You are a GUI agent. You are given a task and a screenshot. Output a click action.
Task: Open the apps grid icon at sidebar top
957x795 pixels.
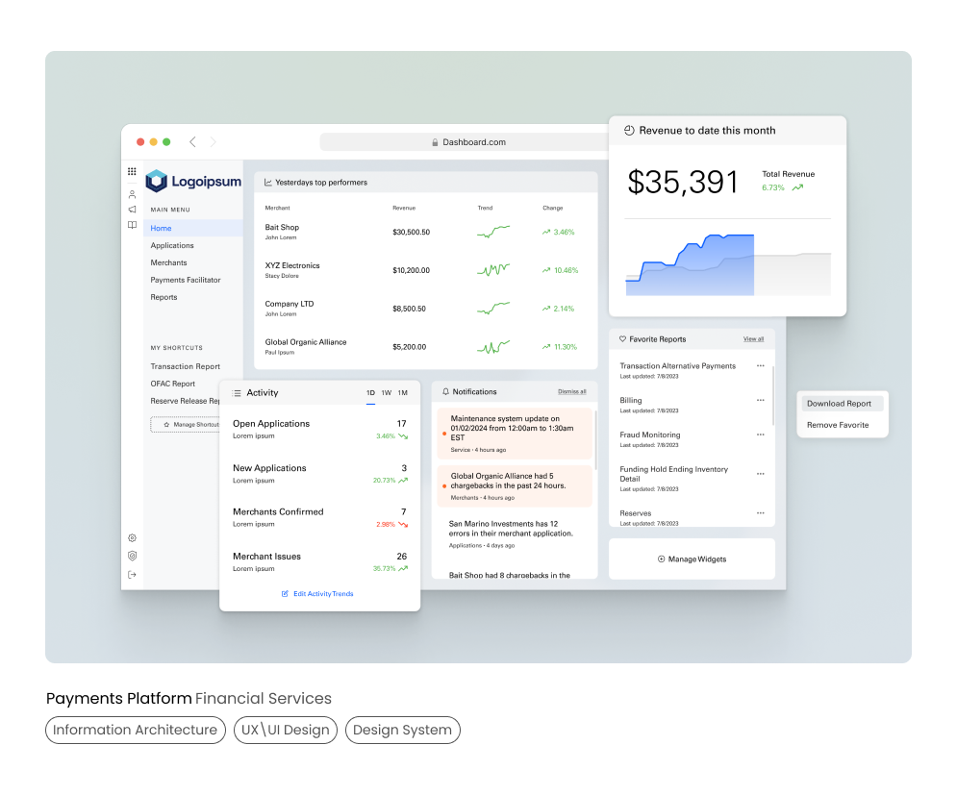point(132,171)
